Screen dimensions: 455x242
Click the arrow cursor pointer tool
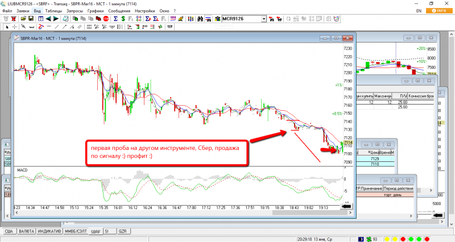7,27
